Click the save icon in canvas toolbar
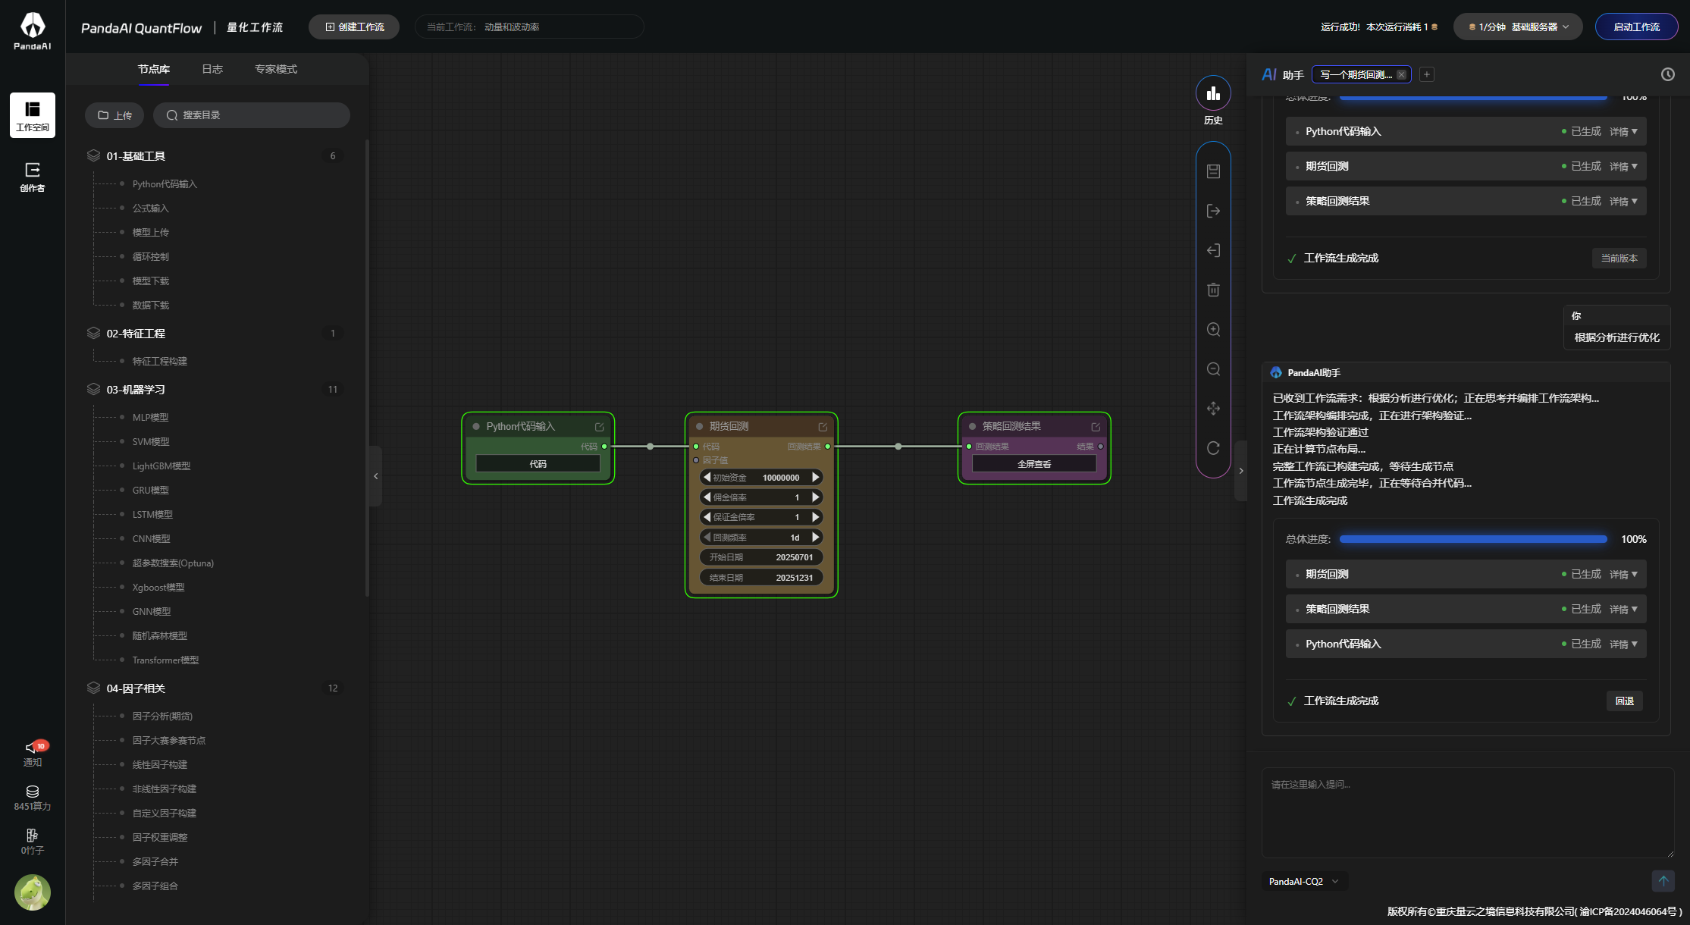1690x925 pixels. point(1213,171)
